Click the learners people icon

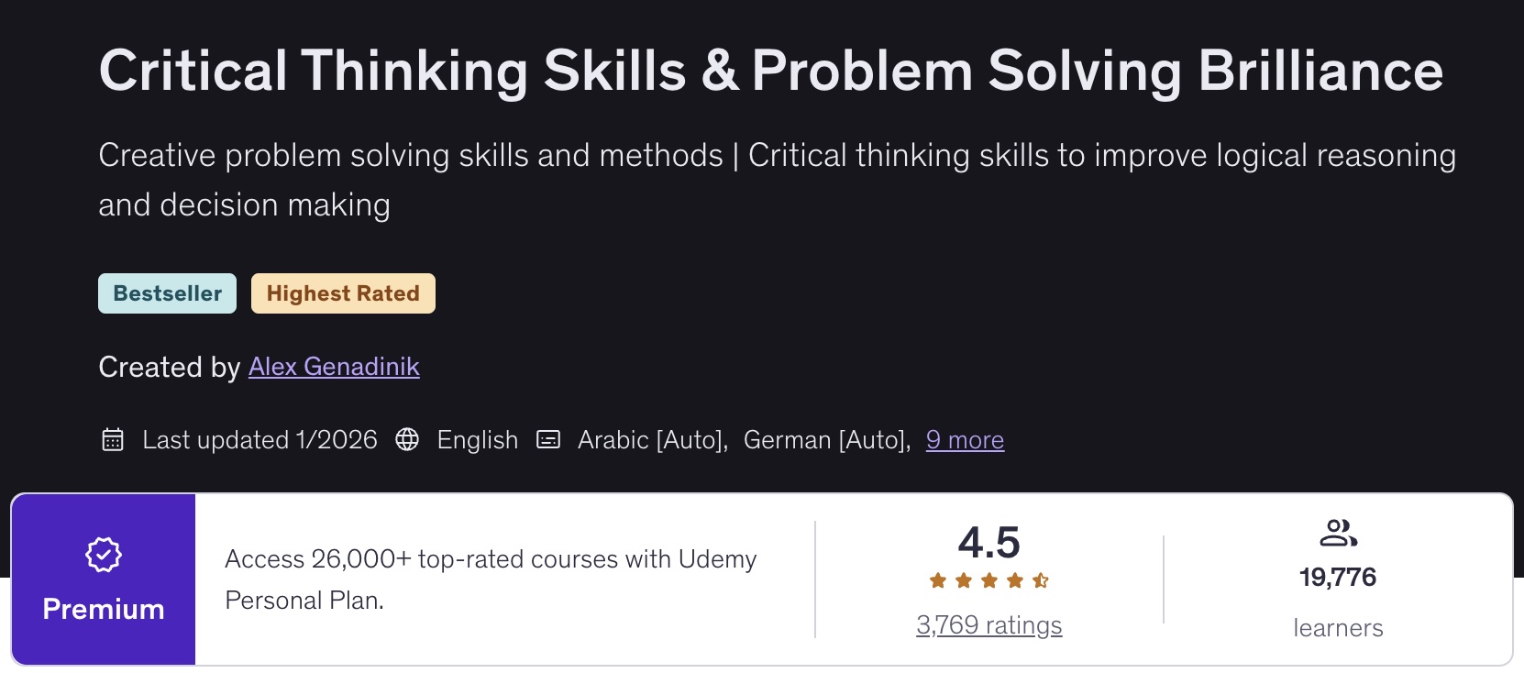click(1338, 533)
